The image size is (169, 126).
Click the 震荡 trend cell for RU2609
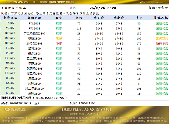(59, 38)
